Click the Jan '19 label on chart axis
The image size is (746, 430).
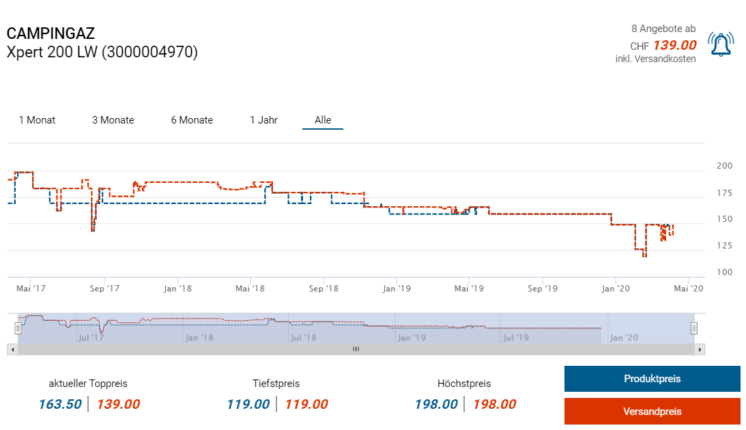(397, 289)
